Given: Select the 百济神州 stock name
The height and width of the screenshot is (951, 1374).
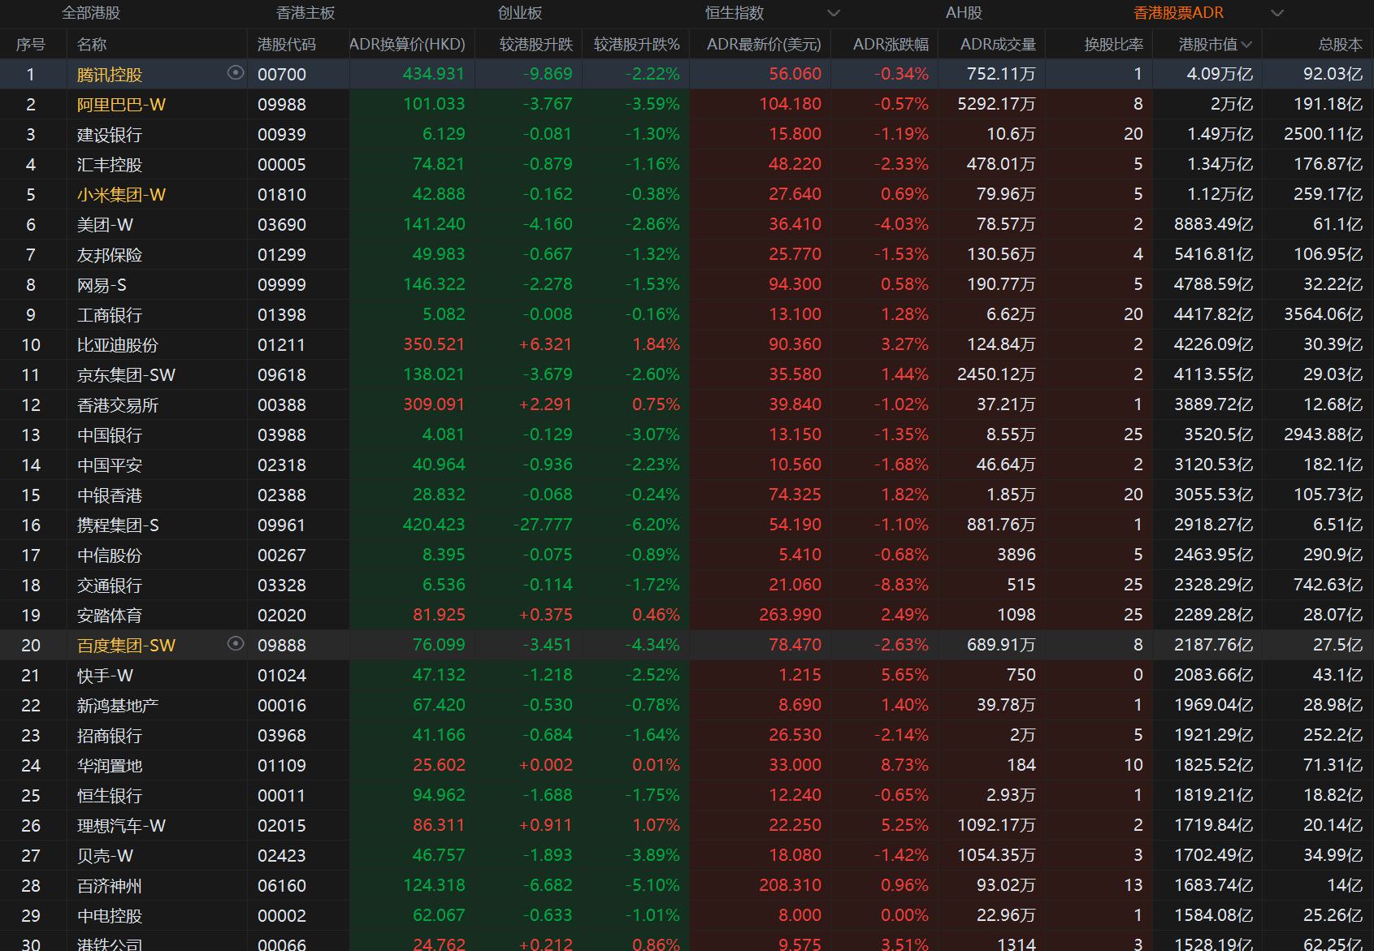Looking at the screenshot, I should pos(110,885).
